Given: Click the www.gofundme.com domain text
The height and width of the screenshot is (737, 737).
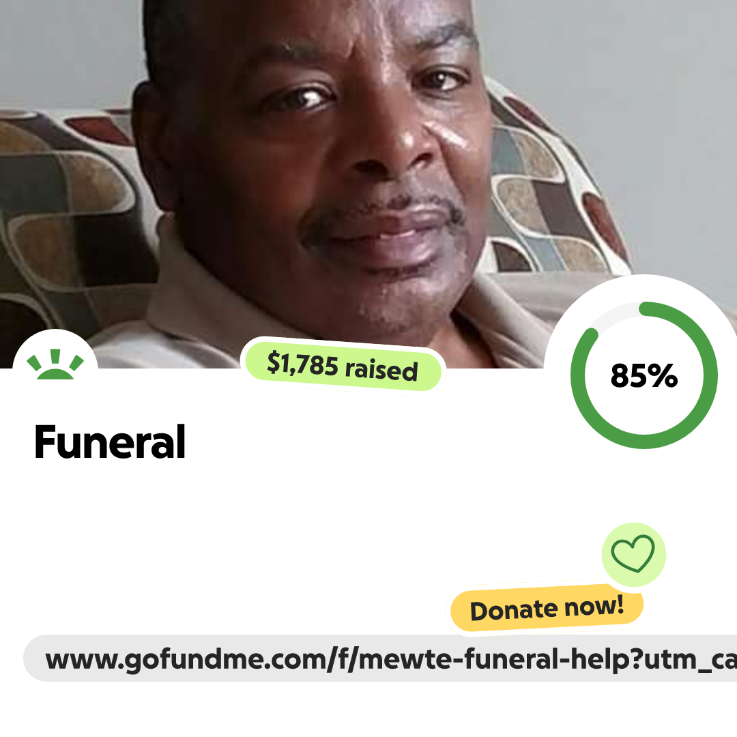Looking at the screenshot, I should point(186,659).
